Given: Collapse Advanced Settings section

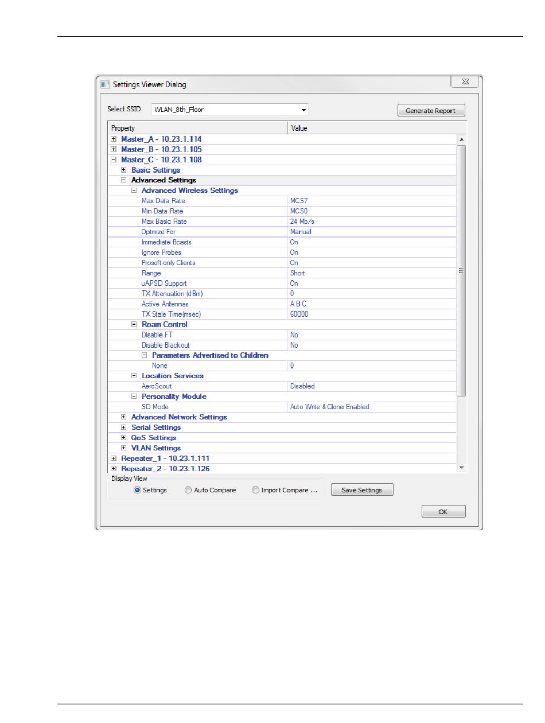Looking at the screenshot, I should (124, 180).
